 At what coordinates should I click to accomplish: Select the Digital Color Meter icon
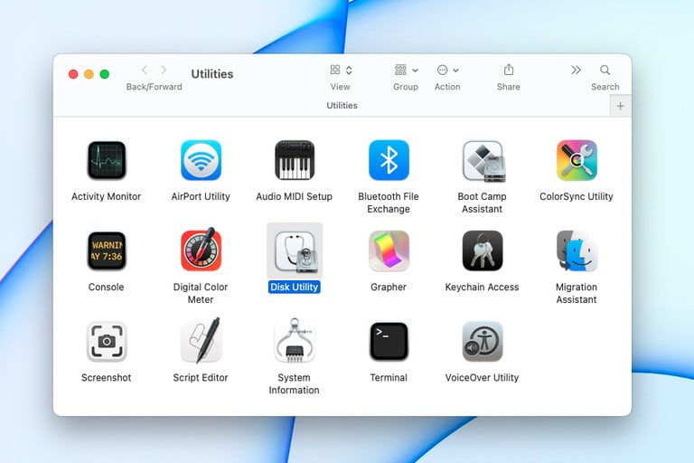pyautogui.click(x=201, y=250)
